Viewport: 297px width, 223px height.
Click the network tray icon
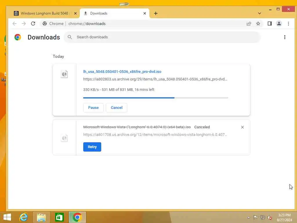coord(262,217)
